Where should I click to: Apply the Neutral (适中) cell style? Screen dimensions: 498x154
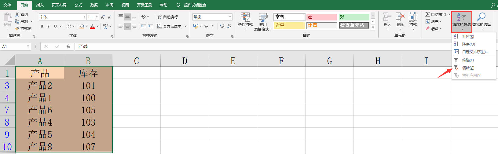coord(289,25)
